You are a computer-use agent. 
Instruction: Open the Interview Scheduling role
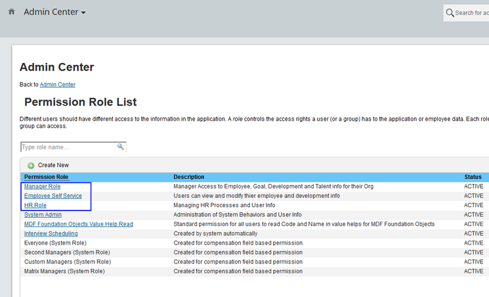point(51,233)
